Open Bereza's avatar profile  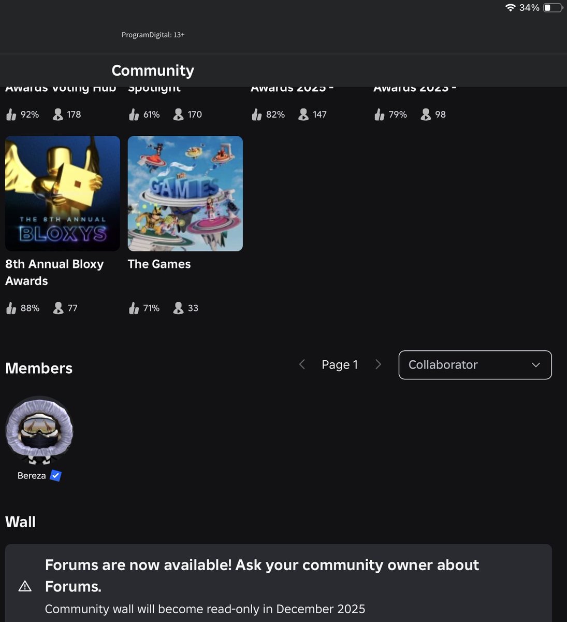click(39, 430)
